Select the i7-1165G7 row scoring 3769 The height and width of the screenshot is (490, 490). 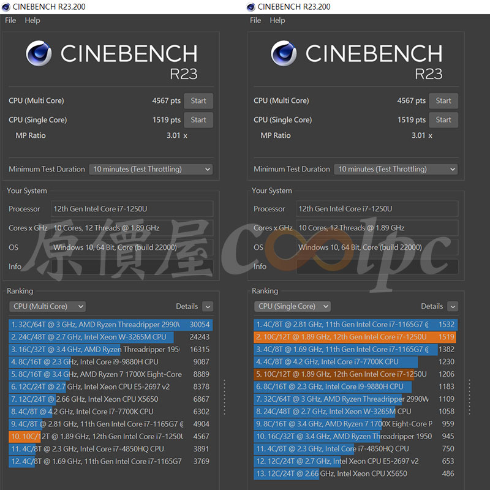point(111,462)
